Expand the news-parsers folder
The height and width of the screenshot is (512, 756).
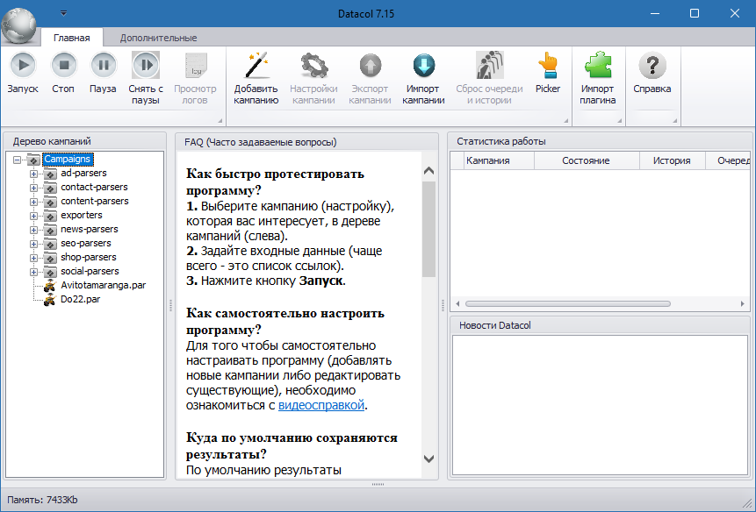33,230
